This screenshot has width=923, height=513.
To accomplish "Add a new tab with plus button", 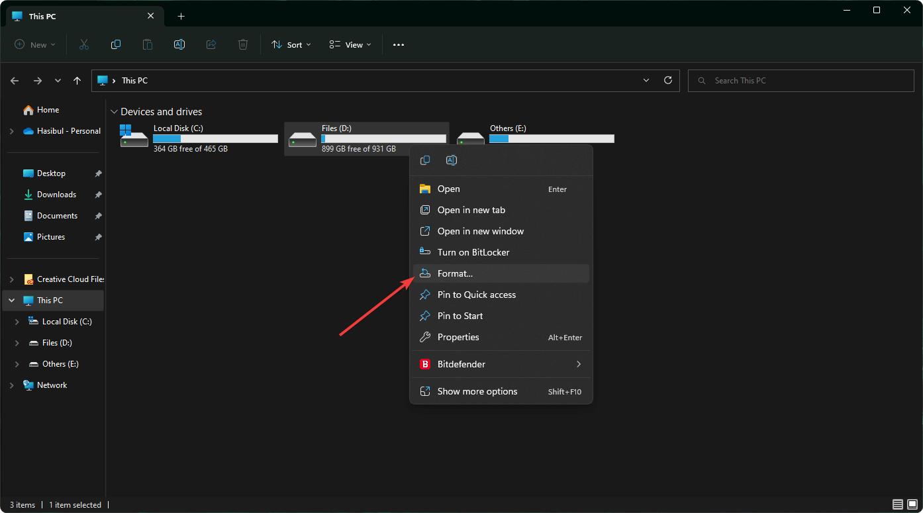I will pyautogui.click(x=181, y=16).
